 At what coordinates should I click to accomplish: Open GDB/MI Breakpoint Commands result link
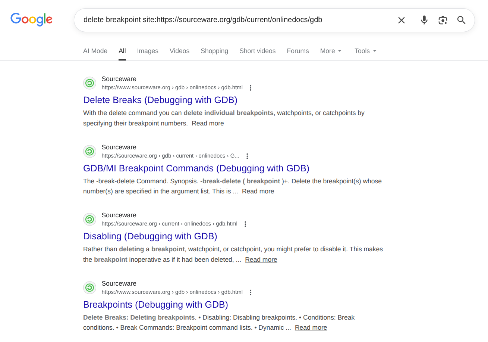196,168
